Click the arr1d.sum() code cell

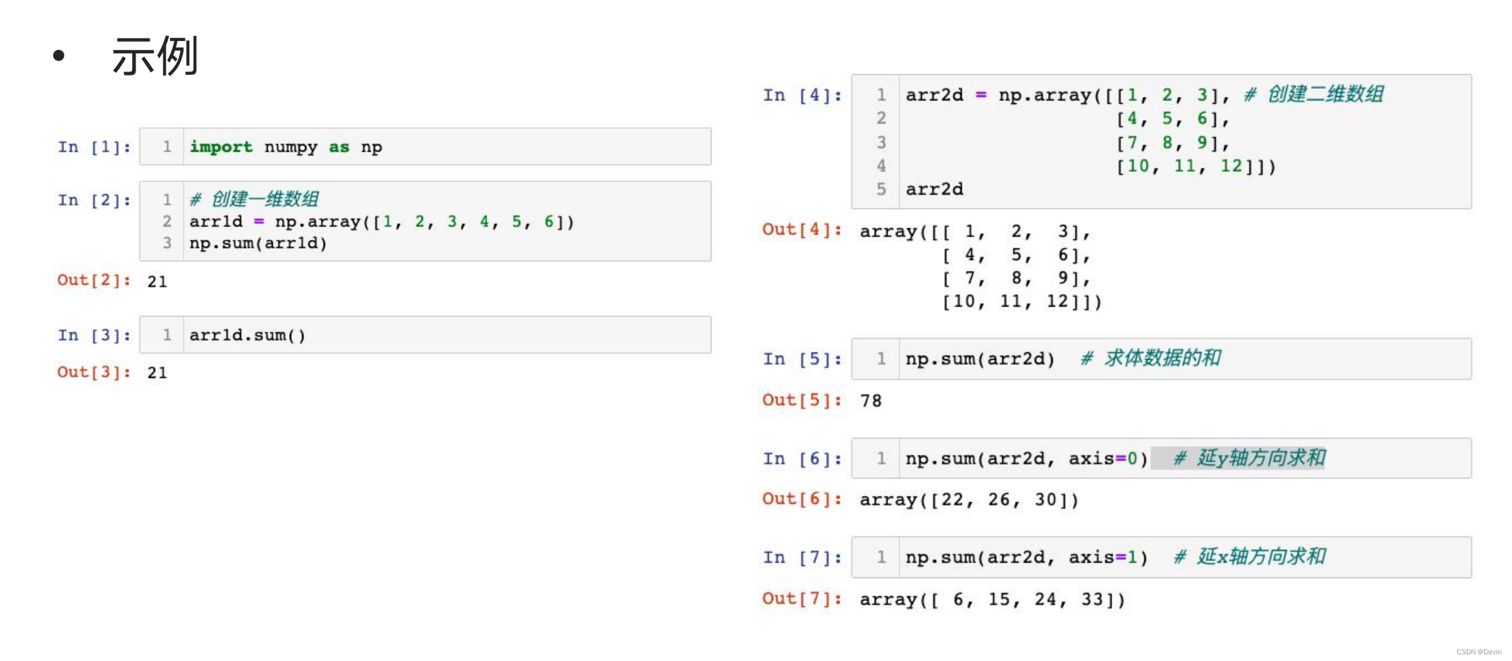pos(425,335)
